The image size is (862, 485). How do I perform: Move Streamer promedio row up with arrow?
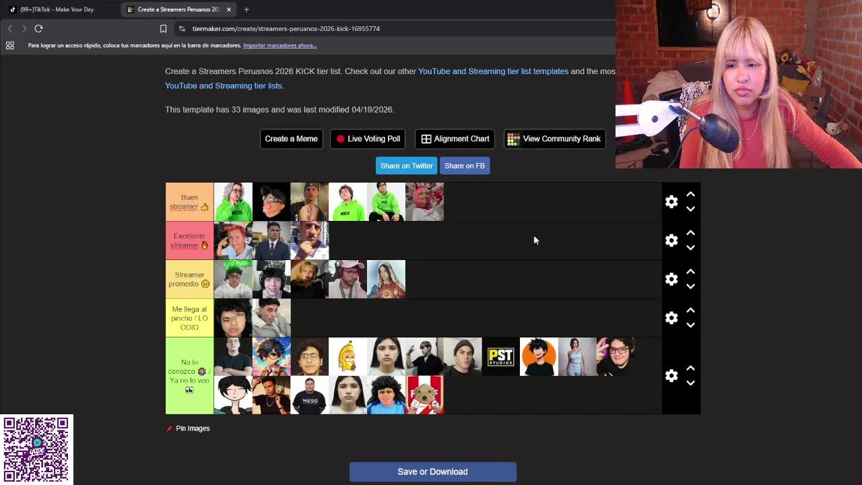point(690,271)
